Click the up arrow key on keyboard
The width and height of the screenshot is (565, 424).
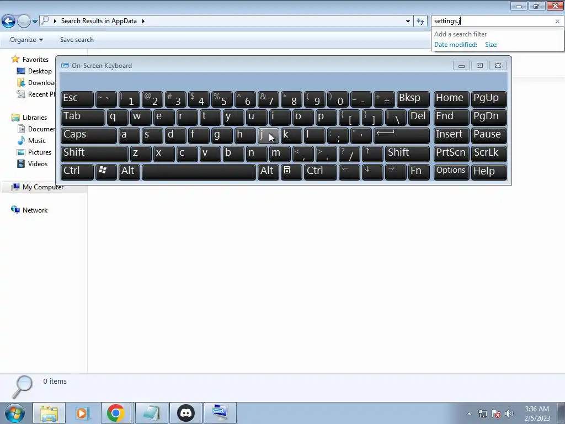372,153
